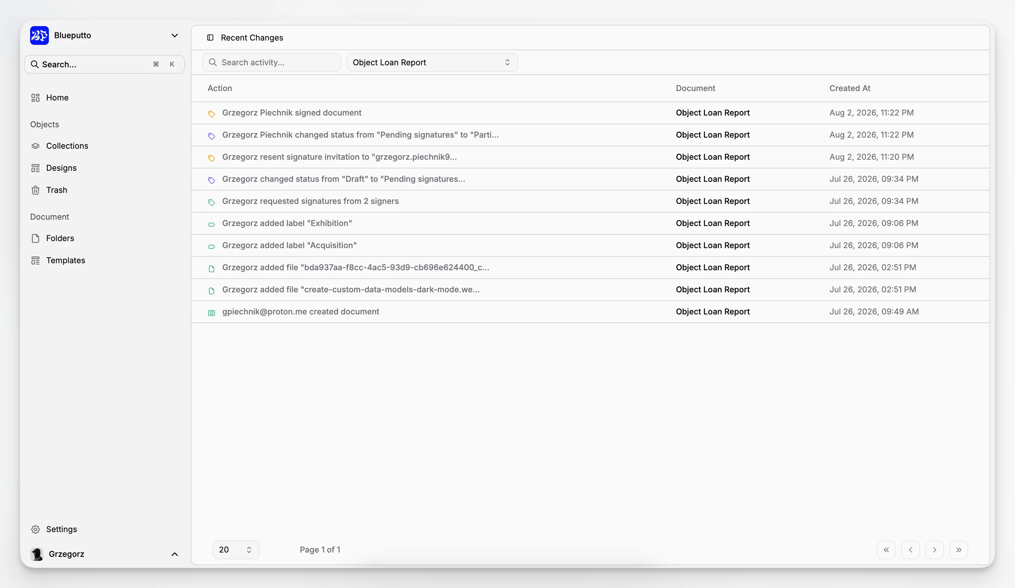Screen dimensions: 1015x588
Task: Click "gpiechnik@proton.me created document" text
Action: tap(301, 311)
